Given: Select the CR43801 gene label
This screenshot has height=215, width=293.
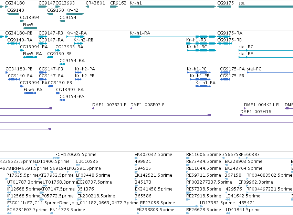Looking at the screenshot, I should click(x=95, y=3).
